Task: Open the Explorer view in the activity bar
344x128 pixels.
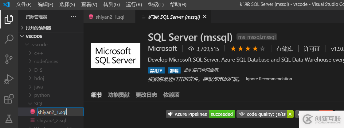Action: point(9,19)
